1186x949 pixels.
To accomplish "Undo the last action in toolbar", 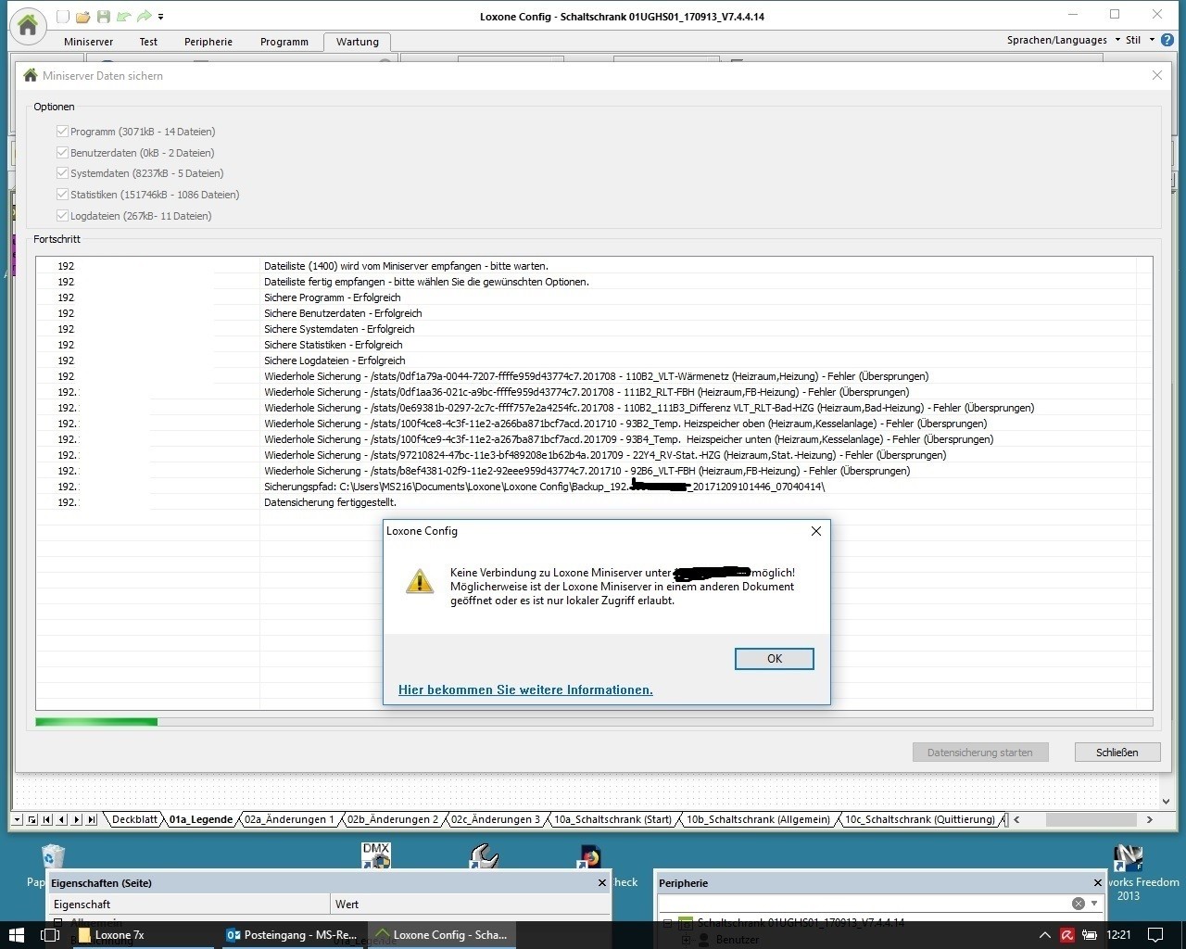I will (123, 17).
